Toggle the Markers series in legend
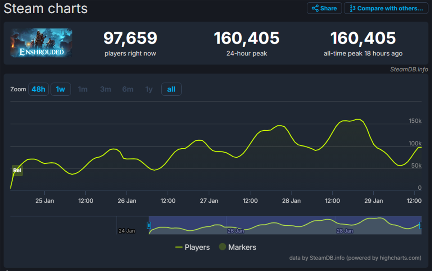Viewport: 432px width, 271px height. [238, 247]
